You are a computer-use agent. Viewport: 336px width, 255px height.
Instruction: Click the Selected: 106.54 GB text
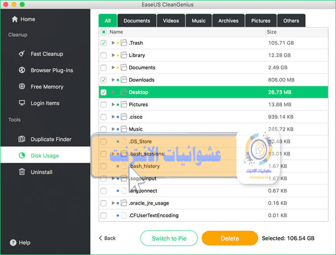pos(288,238)
